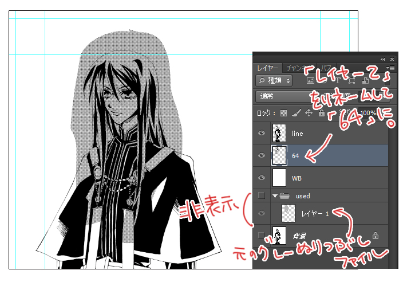Viewport: 411px width, 282px height.
Task: Lock all padlock icon
Action: [x=321, y=113]
